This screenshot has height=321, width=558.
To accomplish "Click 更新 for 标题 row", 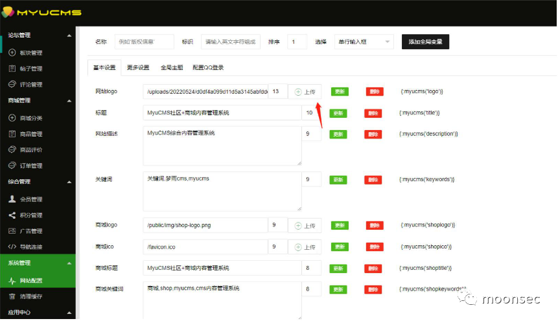I will 338,113.
